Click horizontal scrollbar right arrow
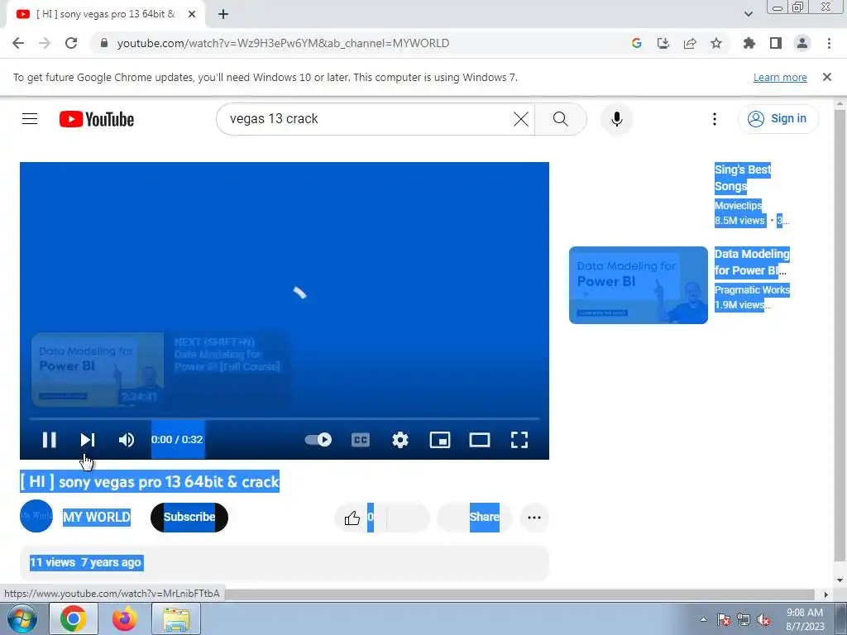The height and width of the screenshot is (635, 847). tap(825, 594)
